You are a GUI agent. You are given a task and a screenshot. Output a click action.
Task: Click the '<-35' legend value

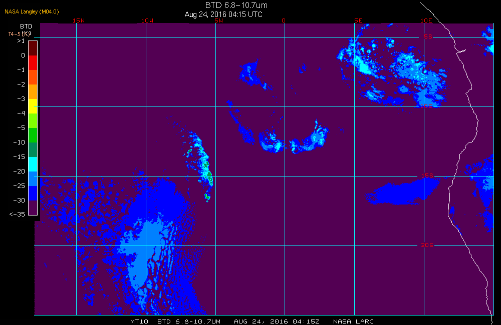point(17,214)
